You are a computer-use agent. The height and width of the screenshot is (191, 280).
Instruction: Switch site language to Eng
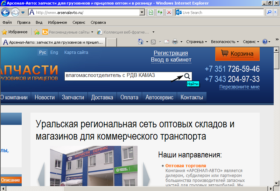(x=54, y=52)
